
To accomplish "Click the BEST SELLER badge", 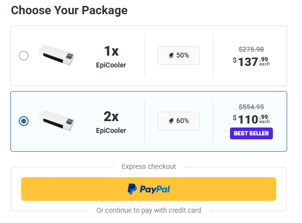I will [251, 133].
